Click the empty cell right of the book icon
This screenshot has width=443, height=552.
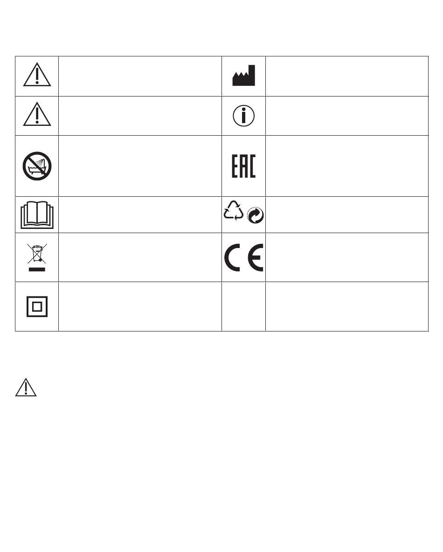click(x=139, y=215)
